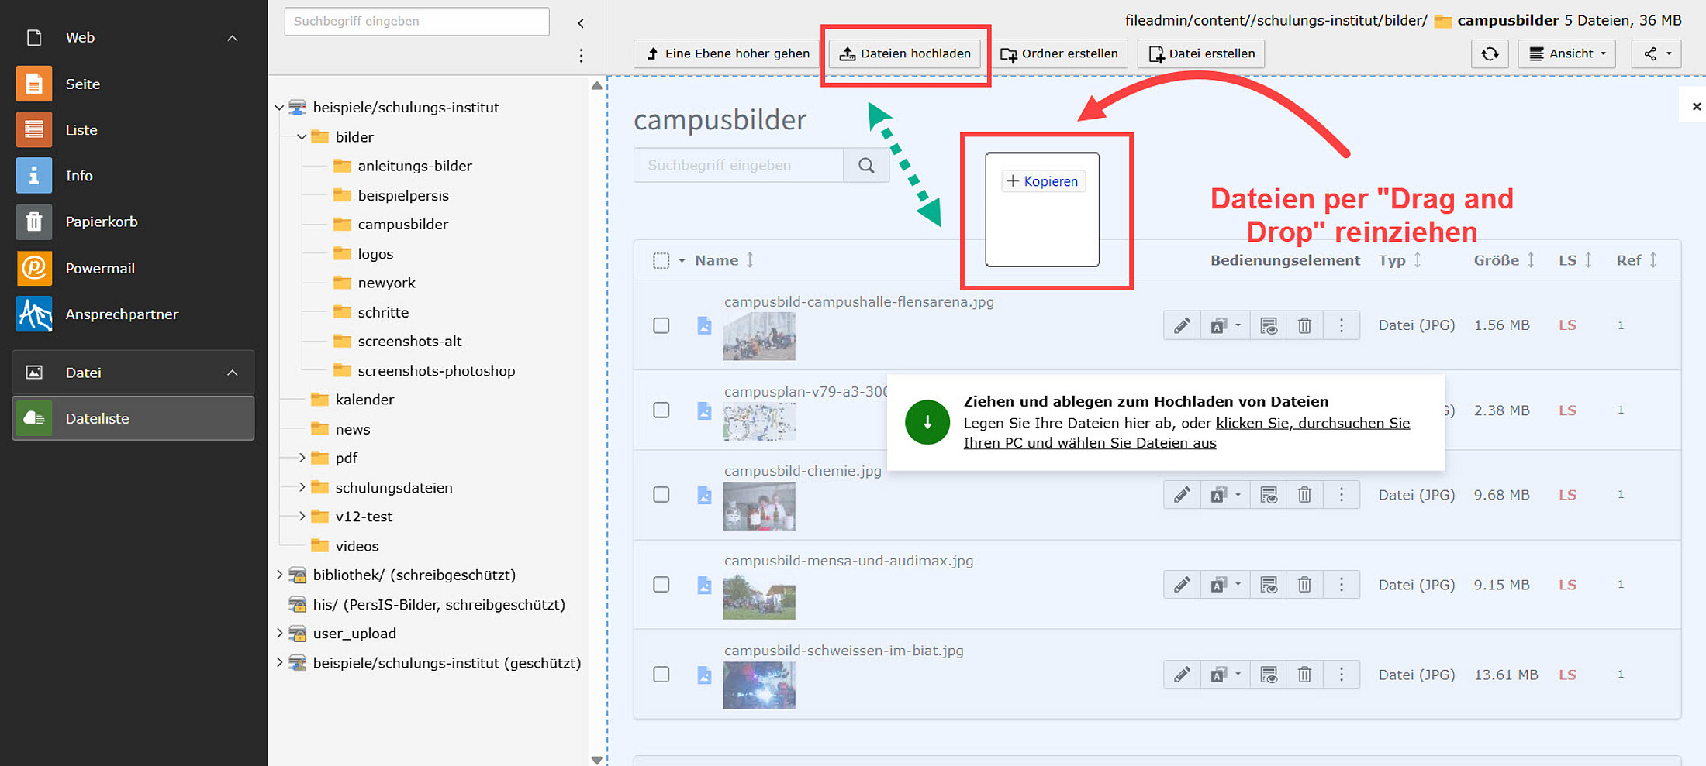
Task: Open the three-dot menu for campusbild-mensa-und-audimax.jpg
Action: pos(1341,585)
